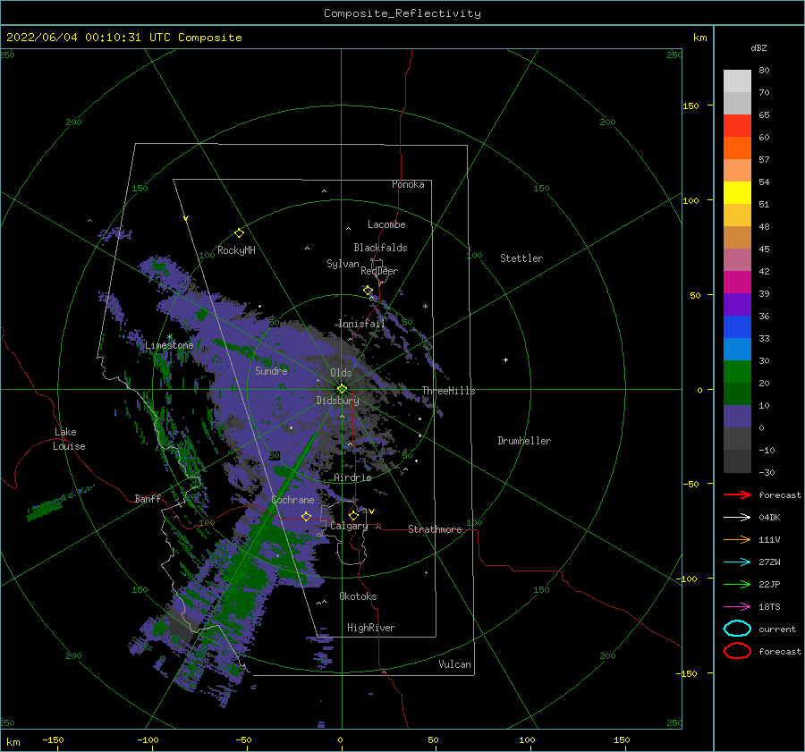The image size is (805, 752).
Task: Click the Lake Louise label
Action: 69,439
